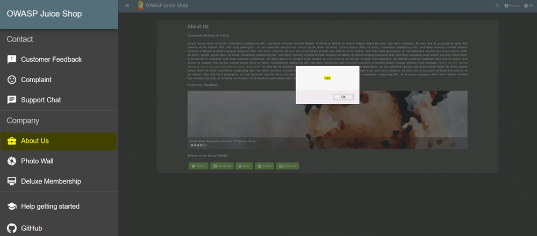Open Help getting started entry
Screen dimensions: 537x236
point(59,206)
